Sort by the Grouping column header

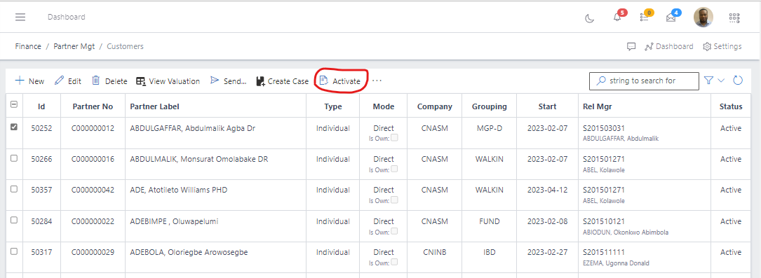coord(489,106)
